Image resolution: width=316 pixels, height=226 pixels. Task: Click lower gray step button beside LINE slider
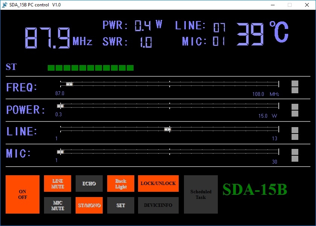(x=295, y=137)
